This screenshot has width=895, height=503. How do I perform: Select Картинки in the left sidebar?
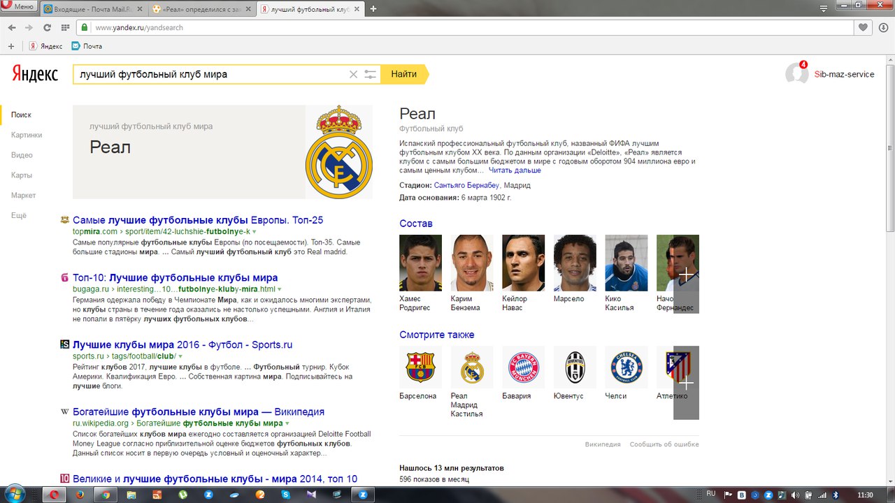27,135
